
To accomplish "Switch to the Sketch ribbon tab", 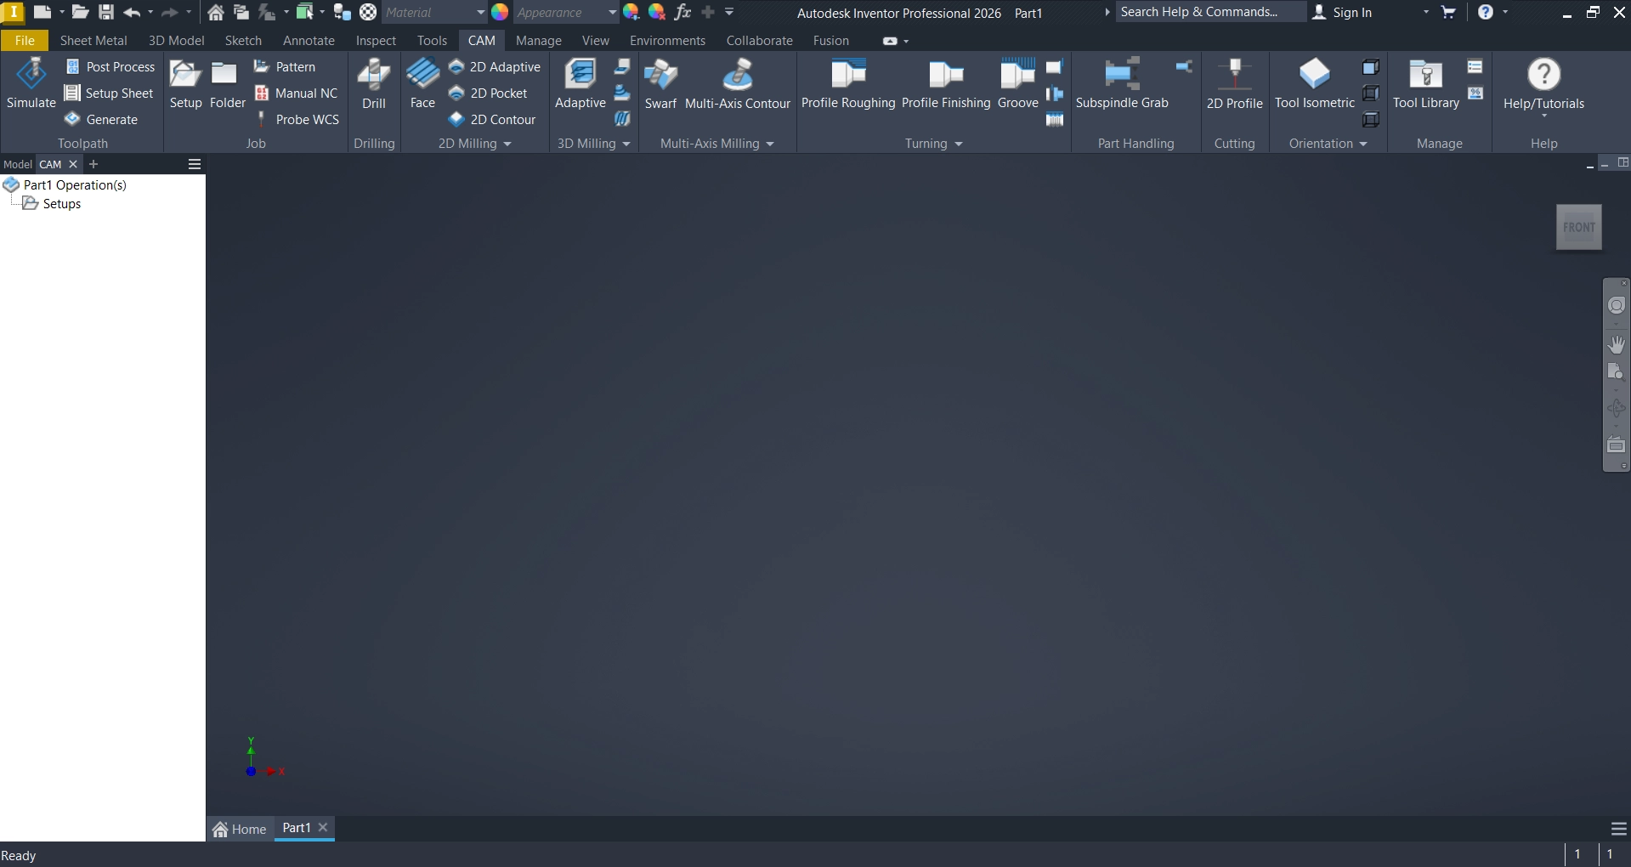I will point(243,41).
